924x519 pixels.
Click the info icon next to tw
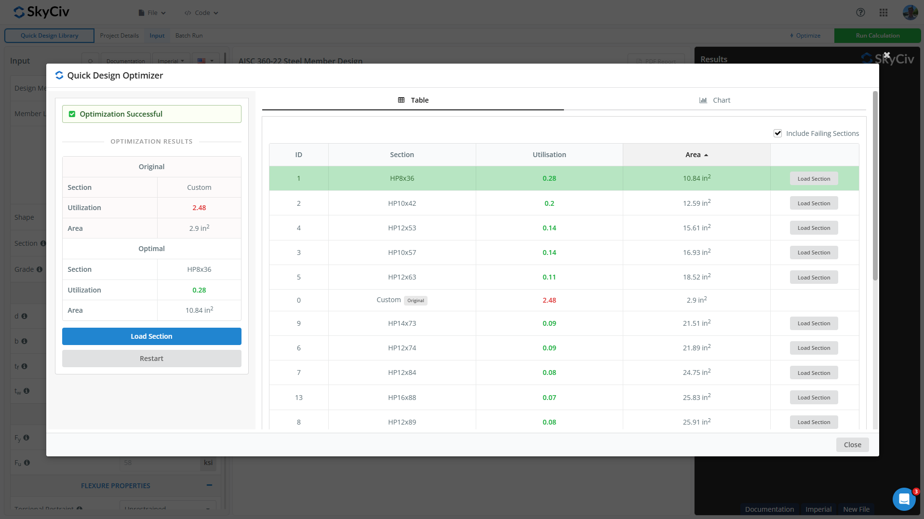[x=27, y=391]
